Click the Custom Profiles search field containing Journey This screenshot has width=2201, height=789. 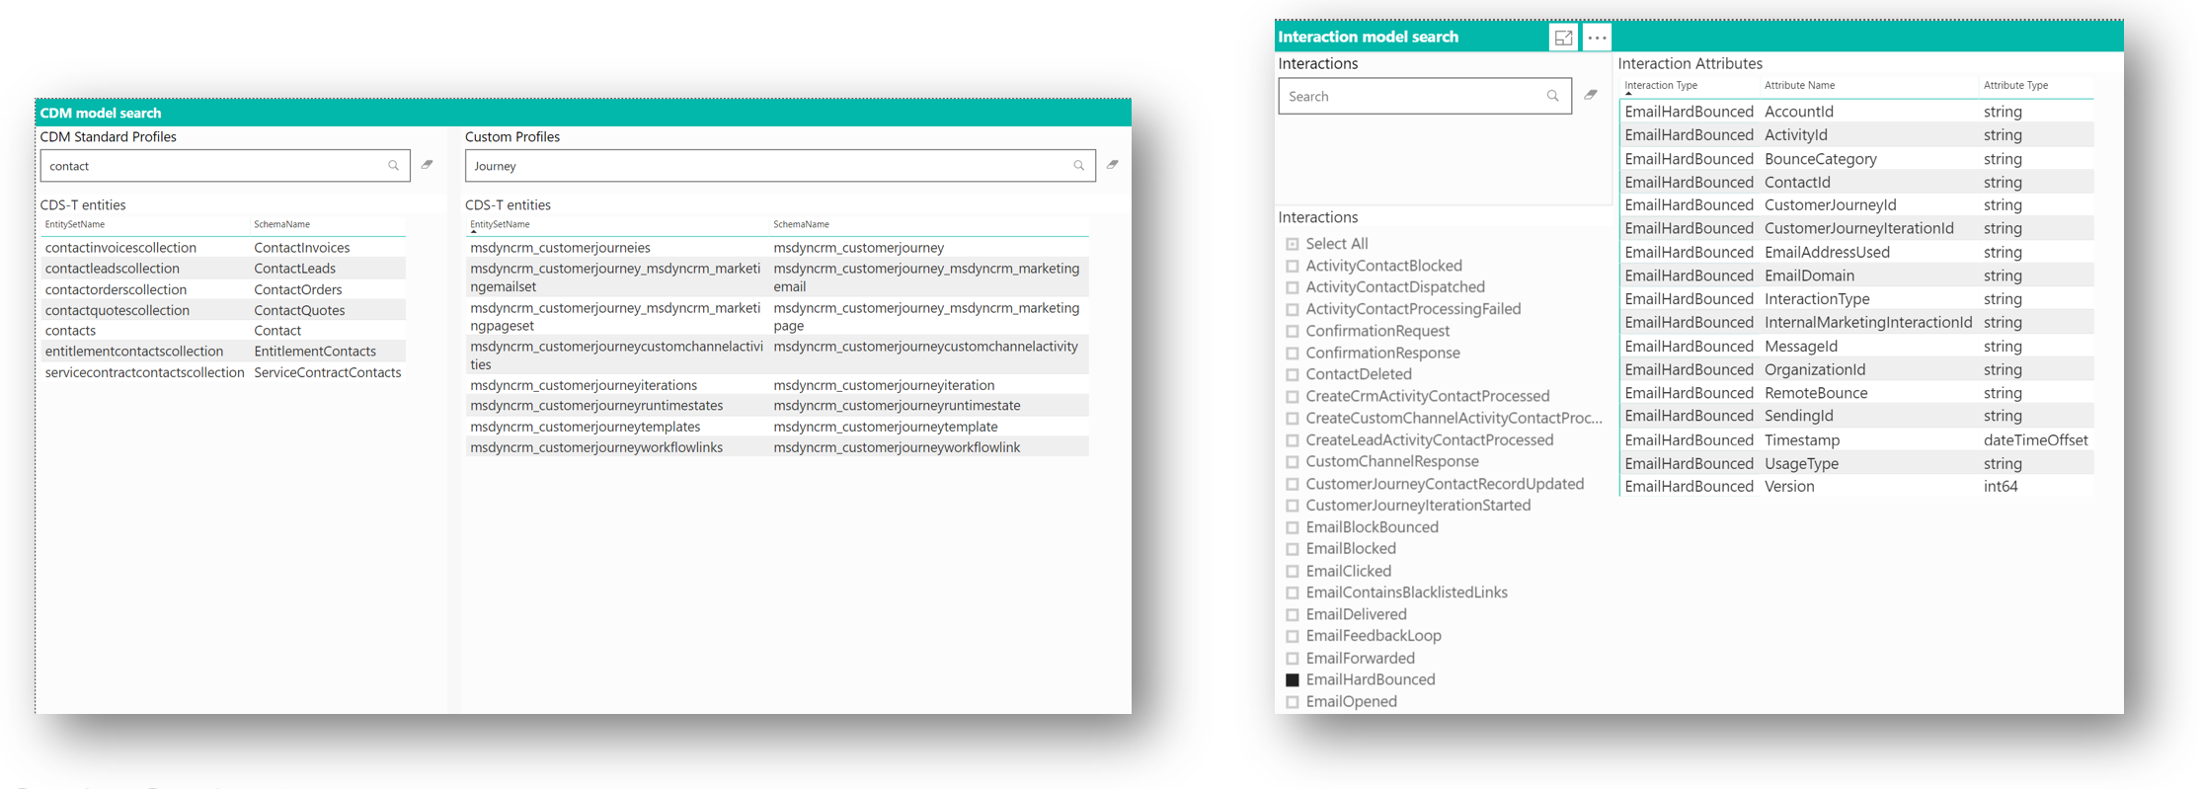coord(780,166)
